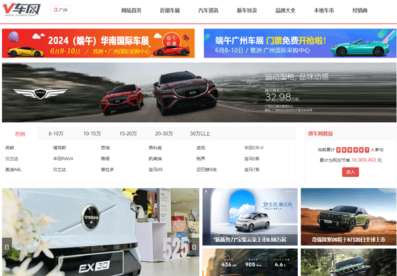Go to 网站首页 in the navigation
This screenshot has height=276, width=397.
[131, 11]
